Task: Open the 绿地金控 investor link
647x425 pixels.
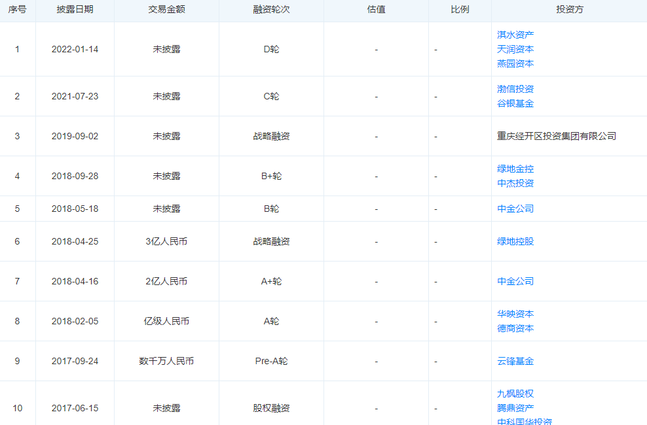Action: tap(515, 169)
